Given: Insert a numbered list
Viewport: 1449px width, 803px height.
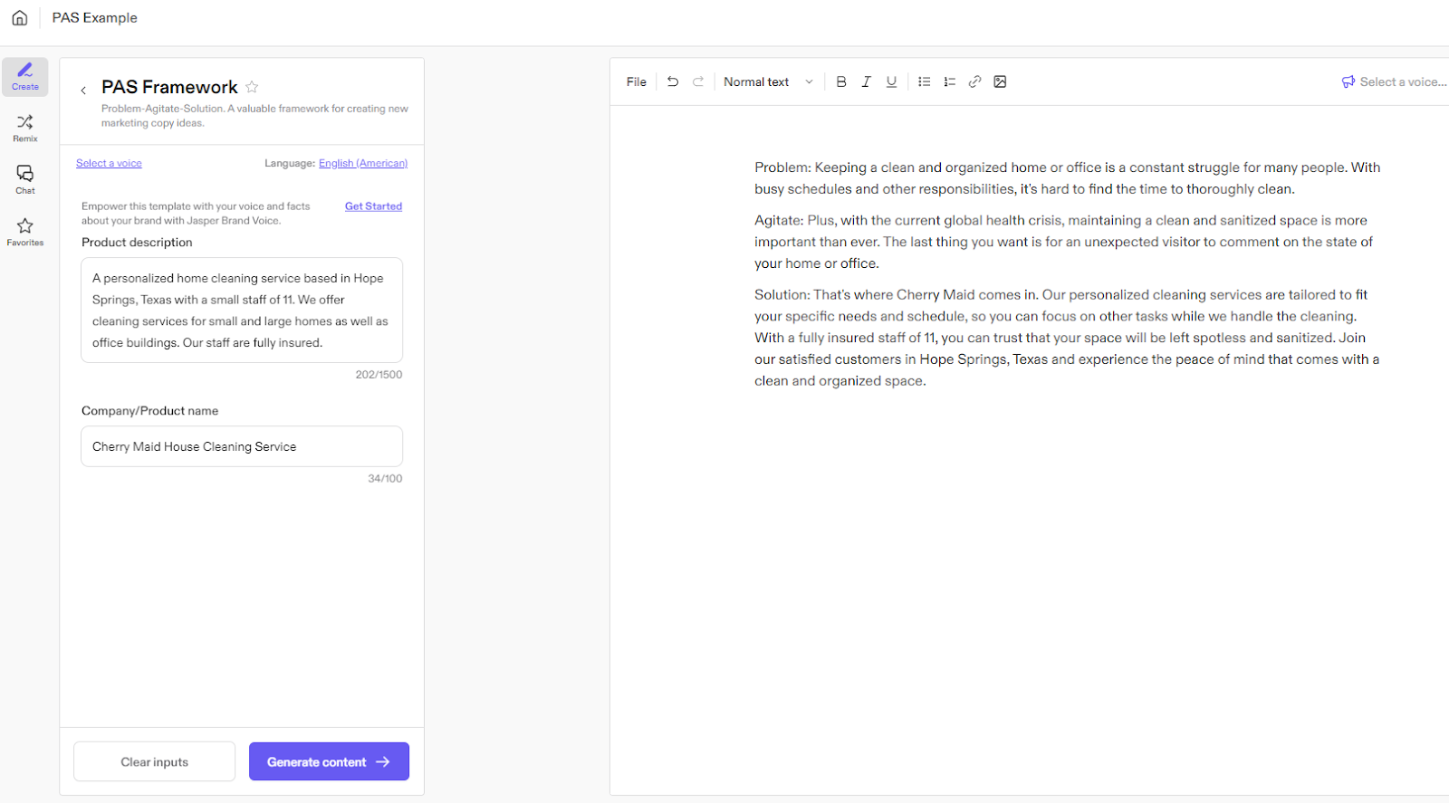Looking at the screenshot, I should [x=950, y=81].
